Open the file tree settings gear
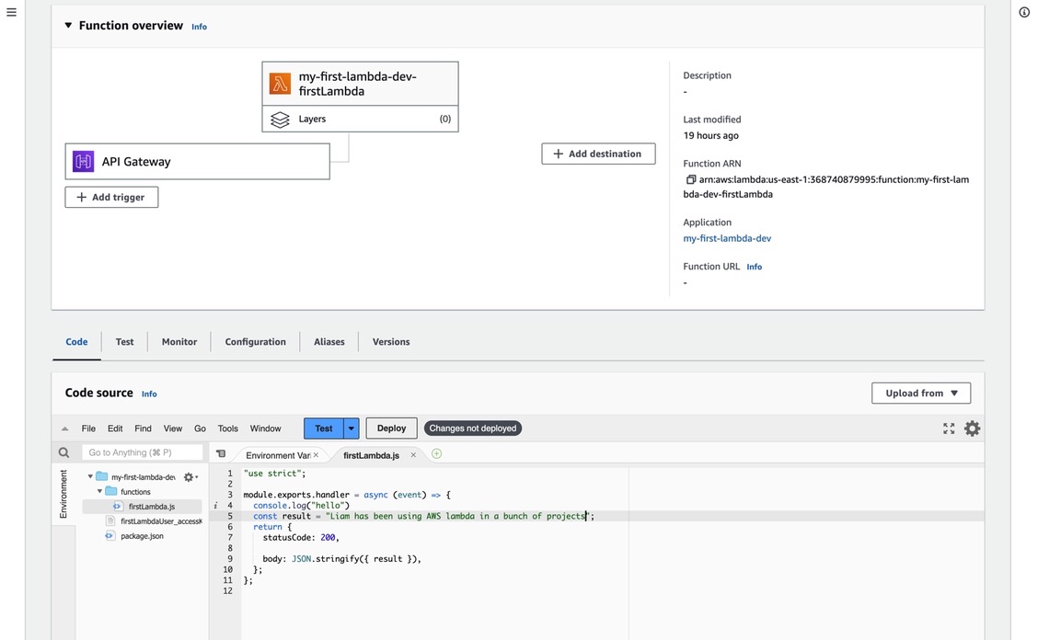Screen dimensions: 1038x640 [x=189, y=476]
